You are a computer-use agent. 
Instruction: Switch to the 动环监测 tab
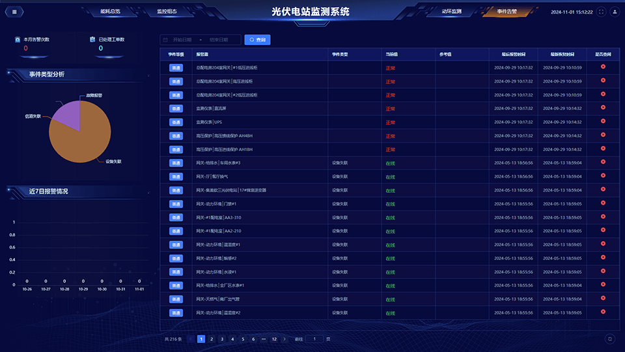tap(451, 12)
